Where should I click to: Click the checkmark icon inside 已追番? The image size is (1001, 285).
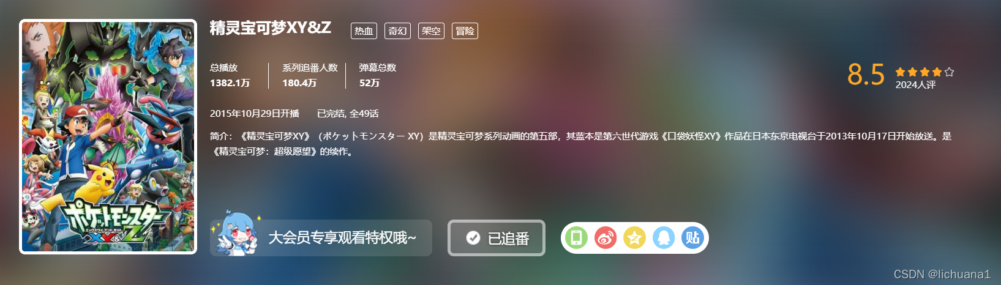[x=473, y=238]
